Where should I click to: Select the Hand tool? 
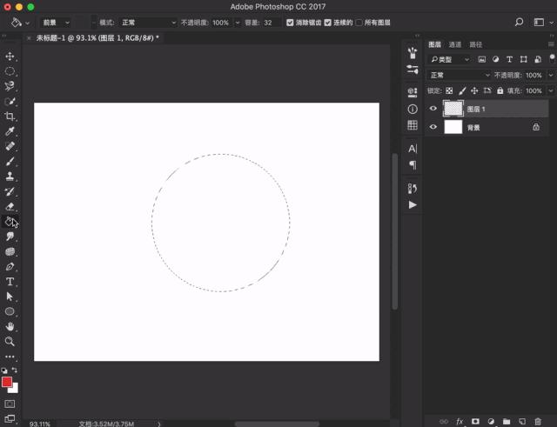[x=10, y=326]
